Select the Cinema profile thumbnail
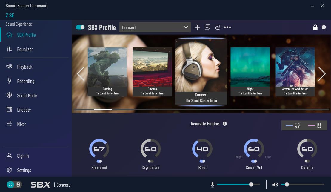 [x=152, y=72]
